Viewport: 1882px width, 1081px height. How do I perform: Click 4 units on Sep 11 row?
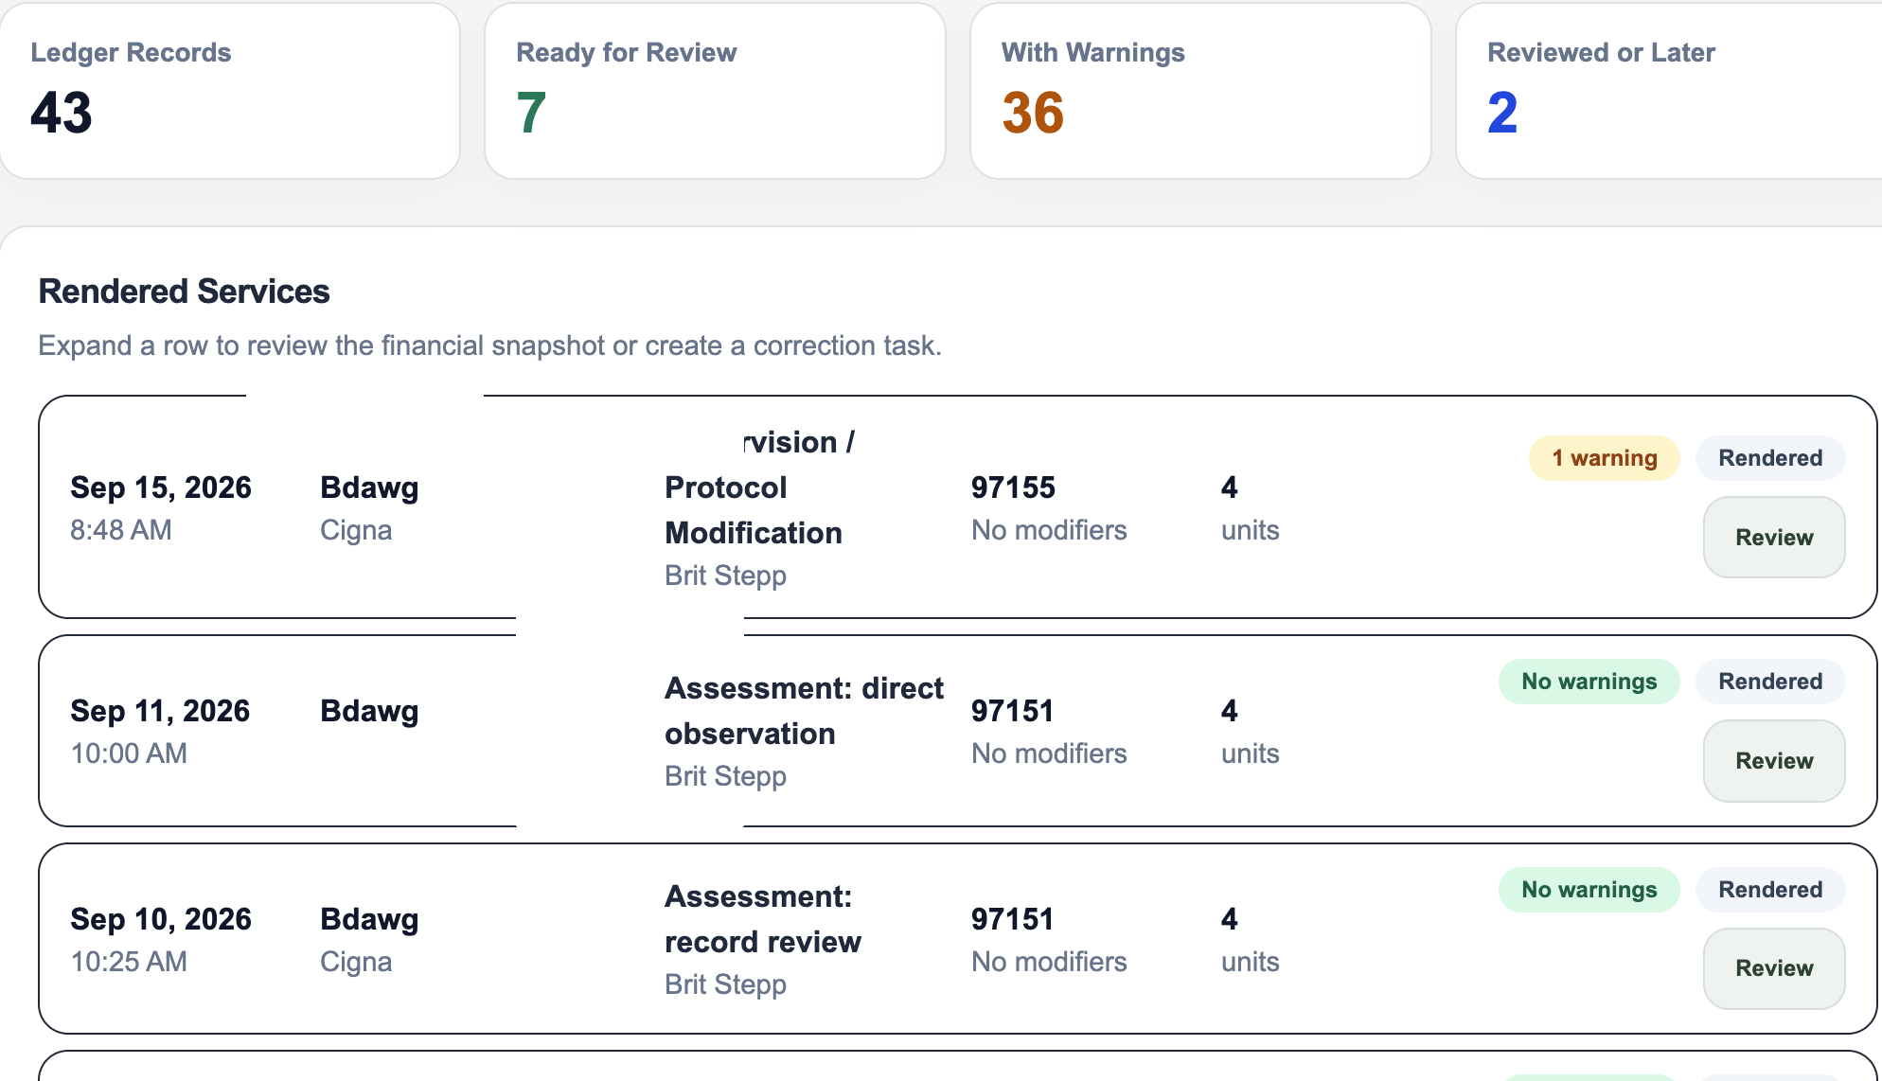pos(1250,732)
